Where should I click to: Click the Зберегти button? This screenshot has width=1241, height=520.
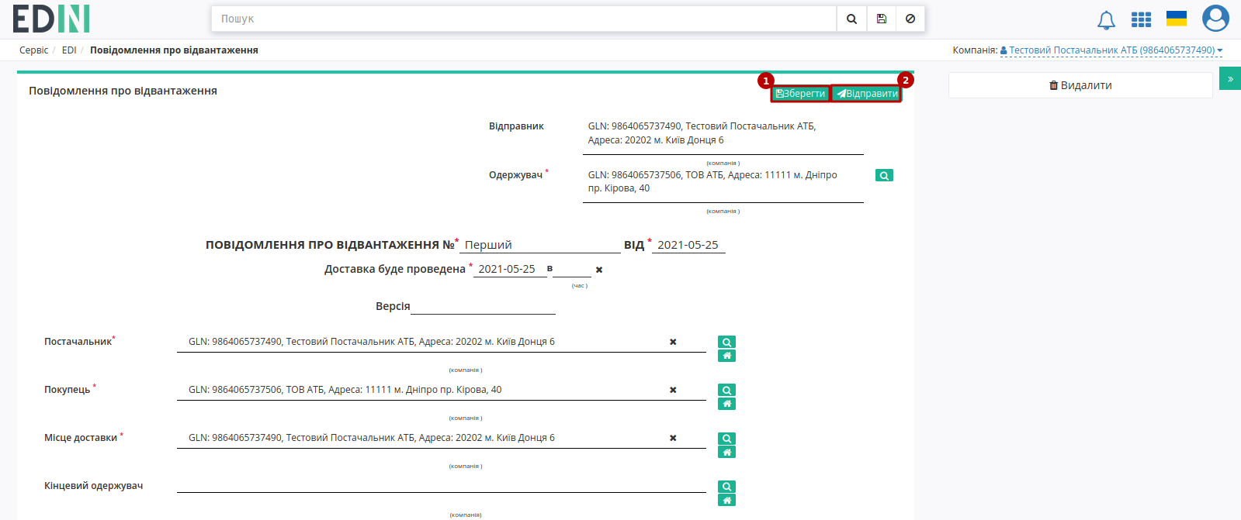tap(800, 94)
